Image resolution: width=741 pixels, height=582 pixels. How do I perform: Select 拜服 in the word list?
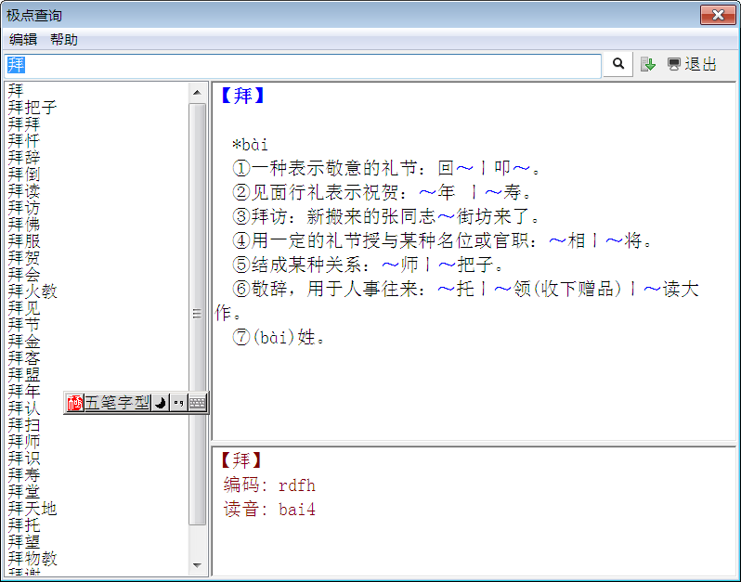point(24,241)
